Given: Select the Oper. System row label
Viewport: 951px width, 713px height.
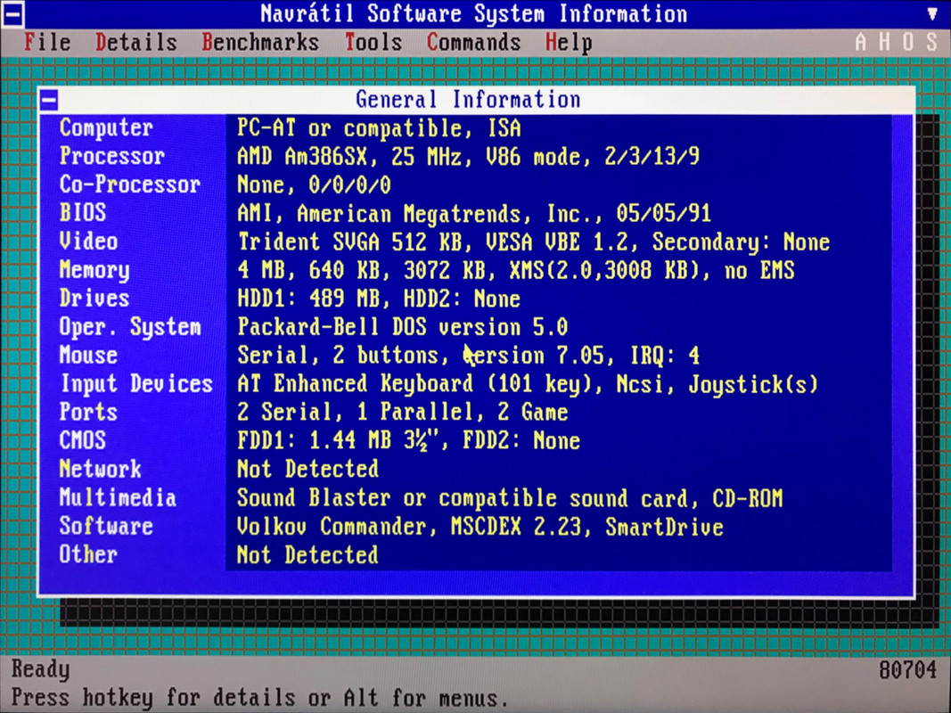Looking at the screenshot, I should point(130,327).
